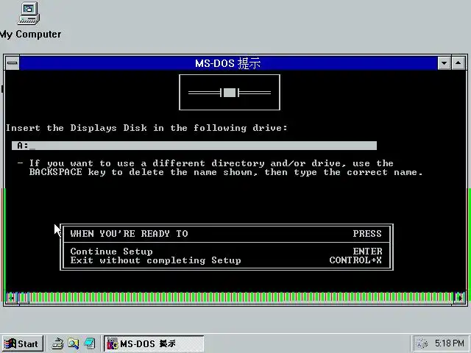The width and height of the screenshot is (471, 353).
Task: Click the A: drive path input field
Action: coord(194,146)
